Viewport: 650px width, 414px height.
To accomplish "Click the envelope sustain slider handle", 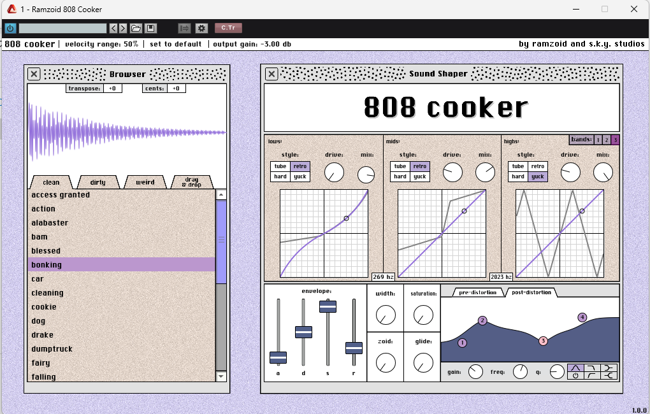I will (328, 306).
